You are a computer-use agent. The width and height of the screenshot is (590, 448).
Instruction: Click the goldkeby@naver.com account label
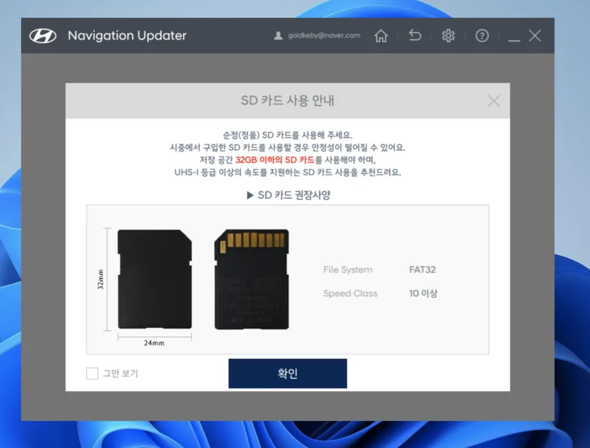(x=324, y=35)
